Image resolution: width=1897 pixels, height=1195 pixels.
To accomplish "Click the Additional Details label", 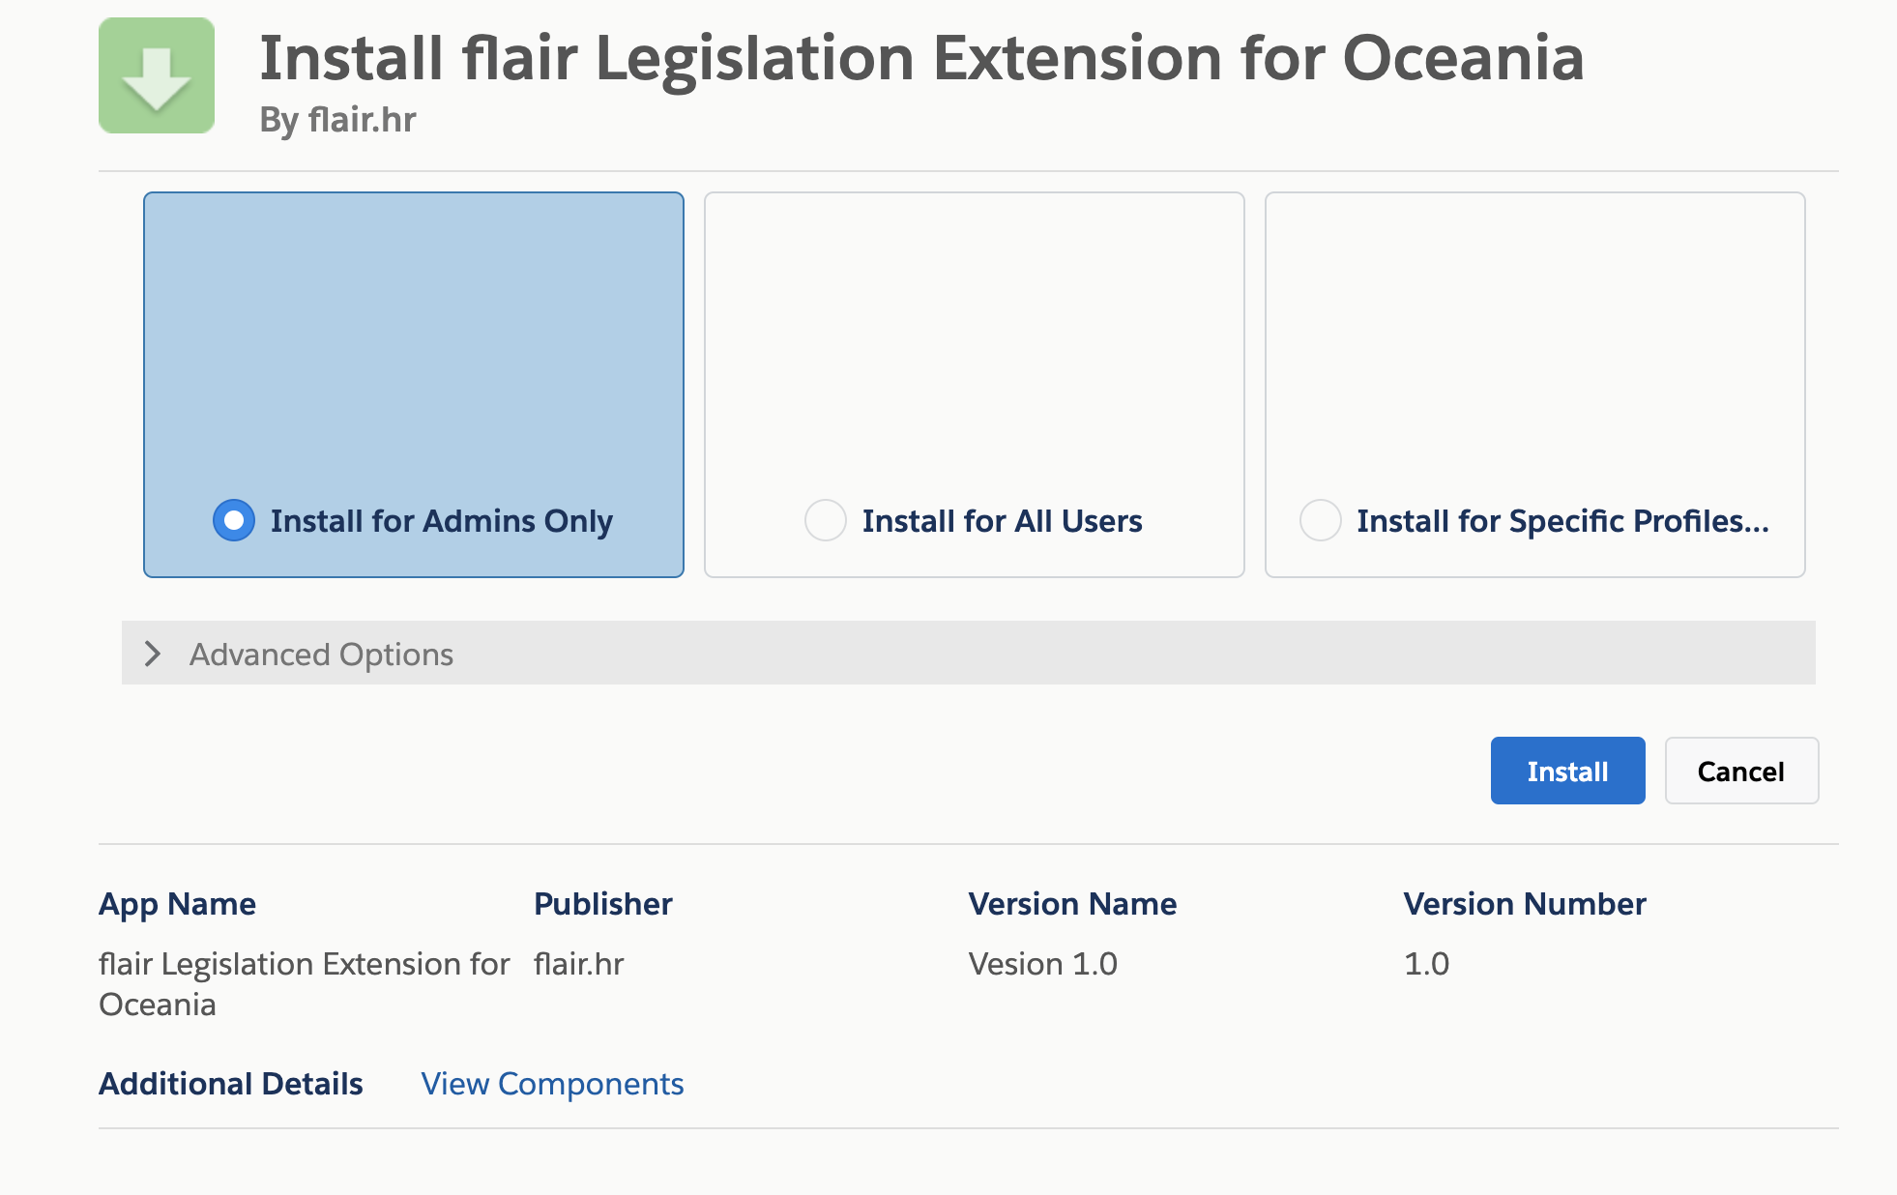I will pyautogui.click(x=230, y=1084).
